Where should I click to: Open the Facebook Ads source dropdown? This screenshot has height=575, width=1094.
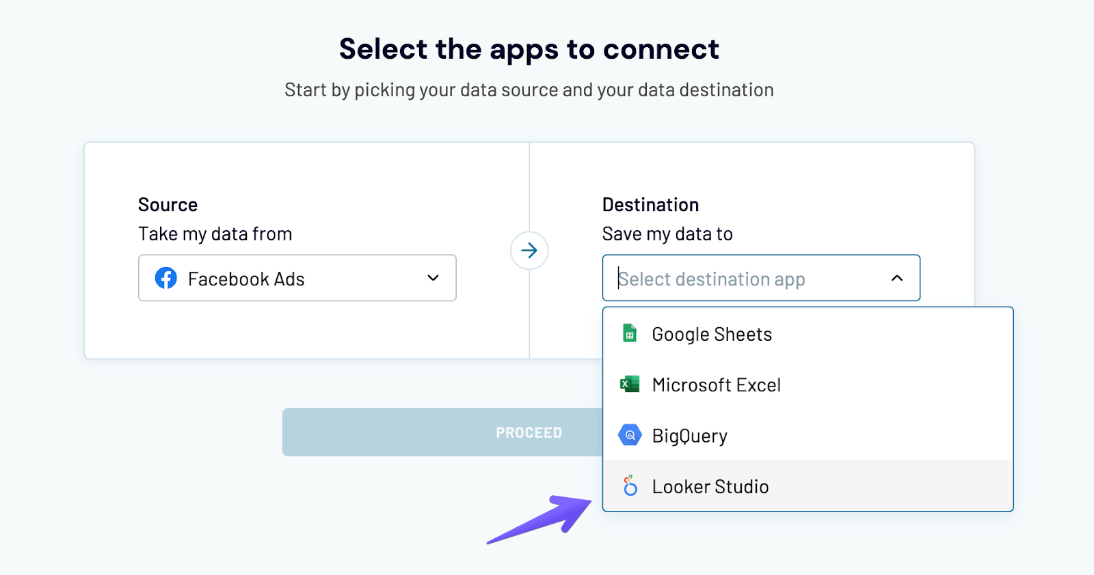(x=297, y=278)
